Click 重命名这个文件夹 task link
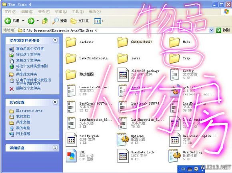 (30, 49)
